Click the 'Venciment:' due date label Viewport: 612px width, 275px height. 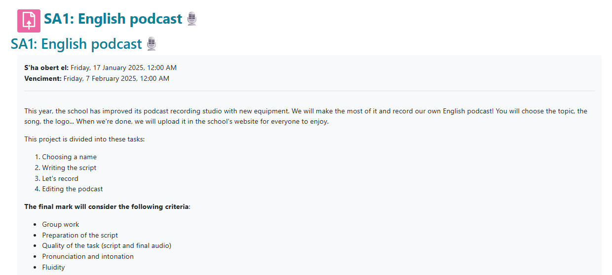(x=43, y=78)
